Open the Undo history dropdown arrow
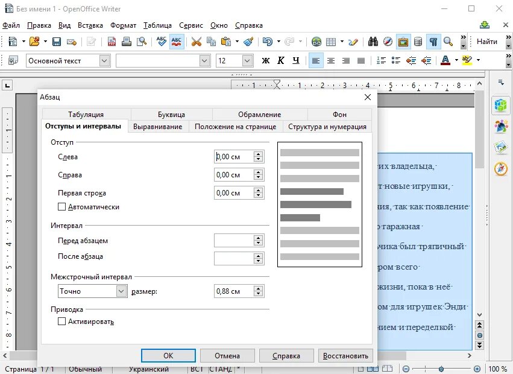This screenshot has width=513, height=374. (279, 42)
